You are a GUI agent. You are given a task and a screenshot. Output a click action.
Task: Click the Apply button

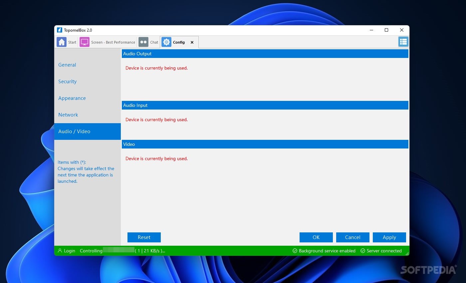389,237
